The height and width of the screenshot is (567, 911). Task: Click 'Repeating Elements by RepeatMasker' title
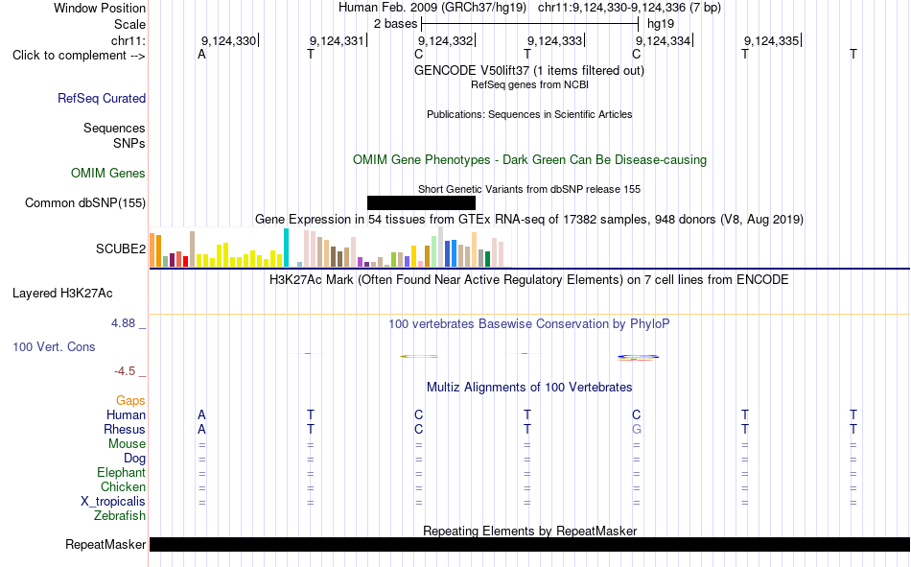[530, 531]
